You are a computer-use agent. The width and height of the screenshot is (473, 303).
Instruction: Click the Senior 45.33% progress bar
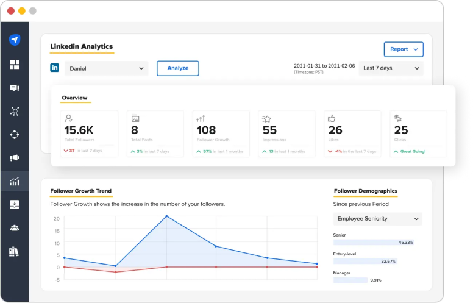(x=374, y=243)
